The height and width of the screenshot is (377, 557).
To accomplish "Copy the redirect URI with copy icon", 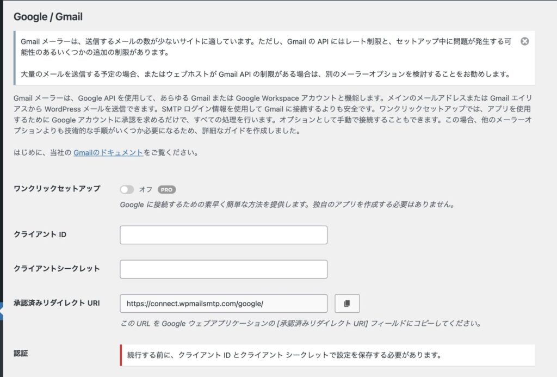I will [x=347, y=304].
